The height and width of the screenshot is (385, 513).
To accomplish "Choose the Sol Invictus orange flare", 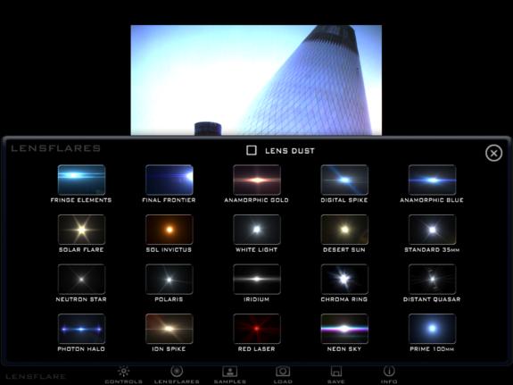I will pyautogui.click(x=170, y=230).
